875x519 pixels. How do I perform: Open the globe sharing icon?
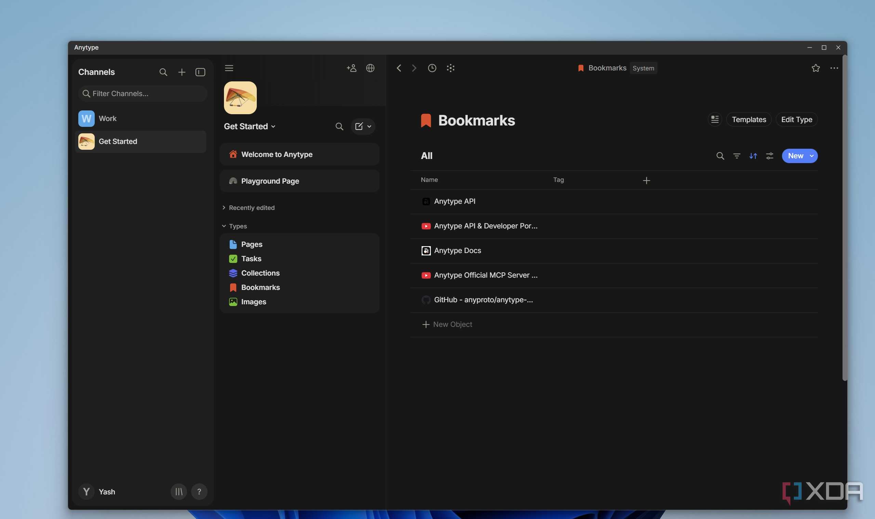(x=370, y=68)
